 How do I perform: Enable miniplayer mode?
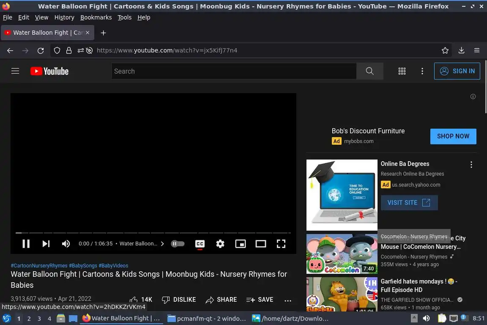click(x=241, y=244)
